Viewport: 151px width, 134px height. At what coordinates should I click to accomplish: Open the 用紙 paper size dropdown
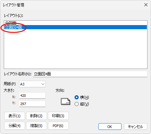[32, 84]
